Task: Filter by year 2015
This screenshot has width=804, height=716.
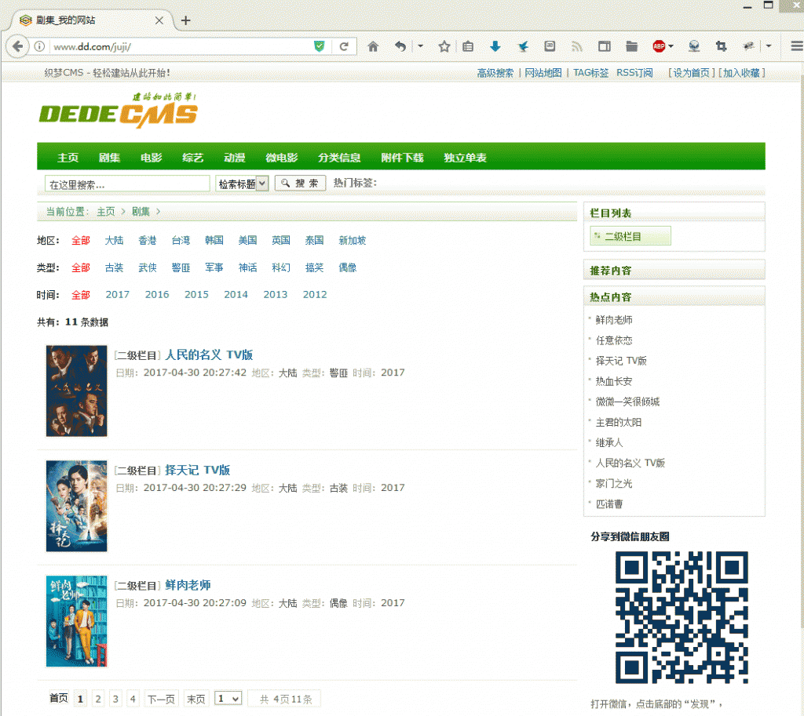Action: pos(196,295)
